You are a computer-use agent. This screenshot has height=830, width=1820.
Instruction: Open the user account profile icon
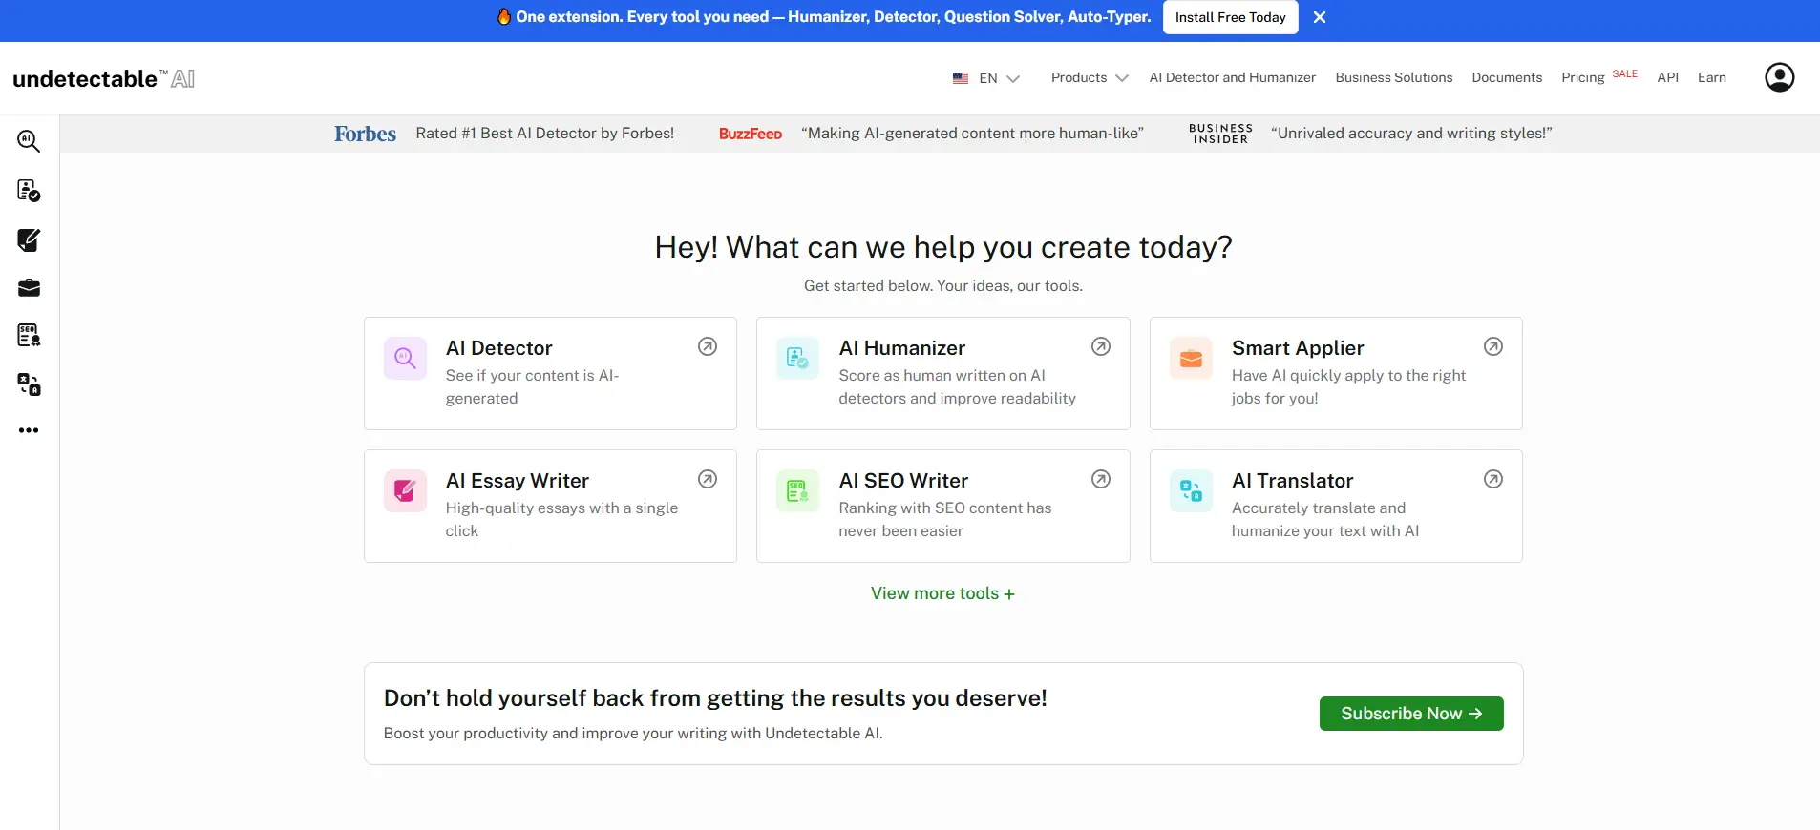click(1779, 77)
